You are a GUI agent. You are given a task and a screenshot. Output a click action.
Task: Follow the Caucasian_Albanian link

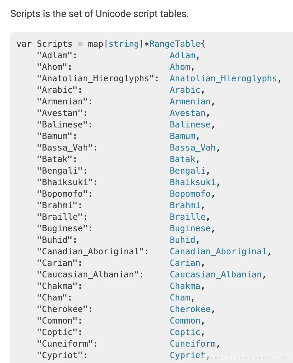point(216,275)
